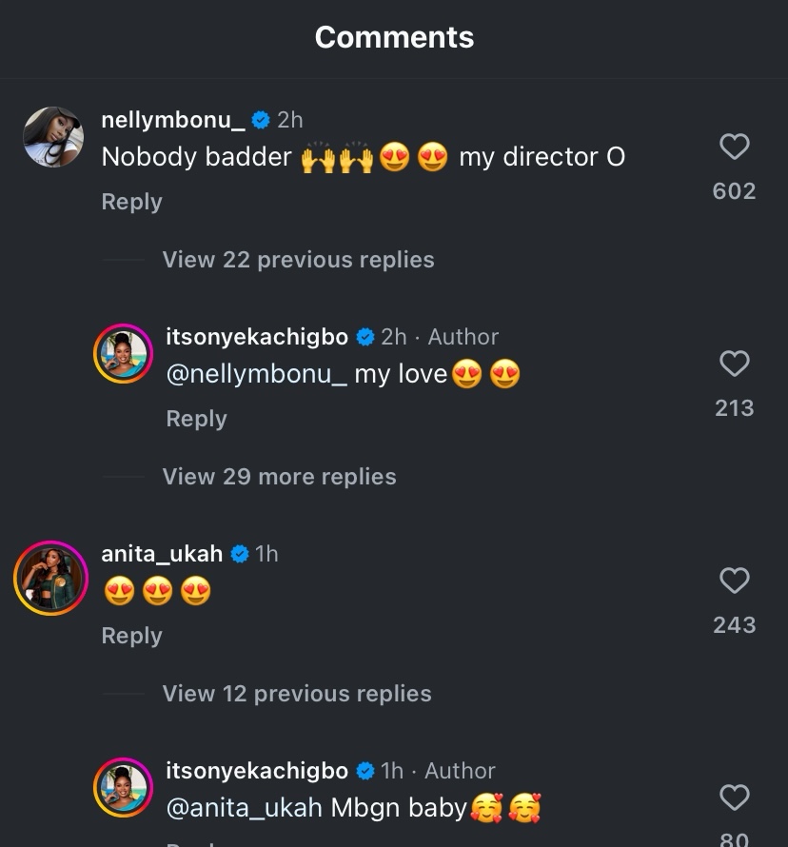Open itsonyekachigbo's avatar beside "Mbgn baby" reply

click(124, 789)
